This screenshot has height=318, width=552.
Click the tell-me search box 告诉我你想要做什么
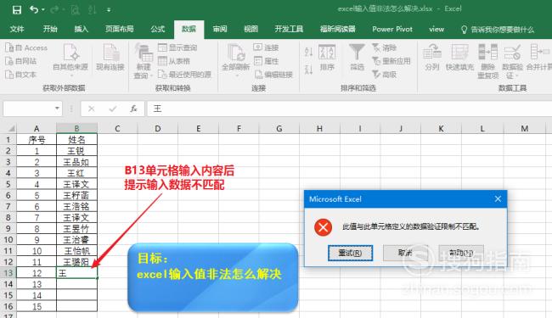(498, 30)
